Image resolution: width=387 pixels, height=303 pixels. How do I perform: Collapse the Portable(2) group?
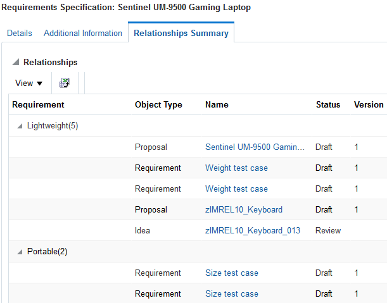click(19, 252)
